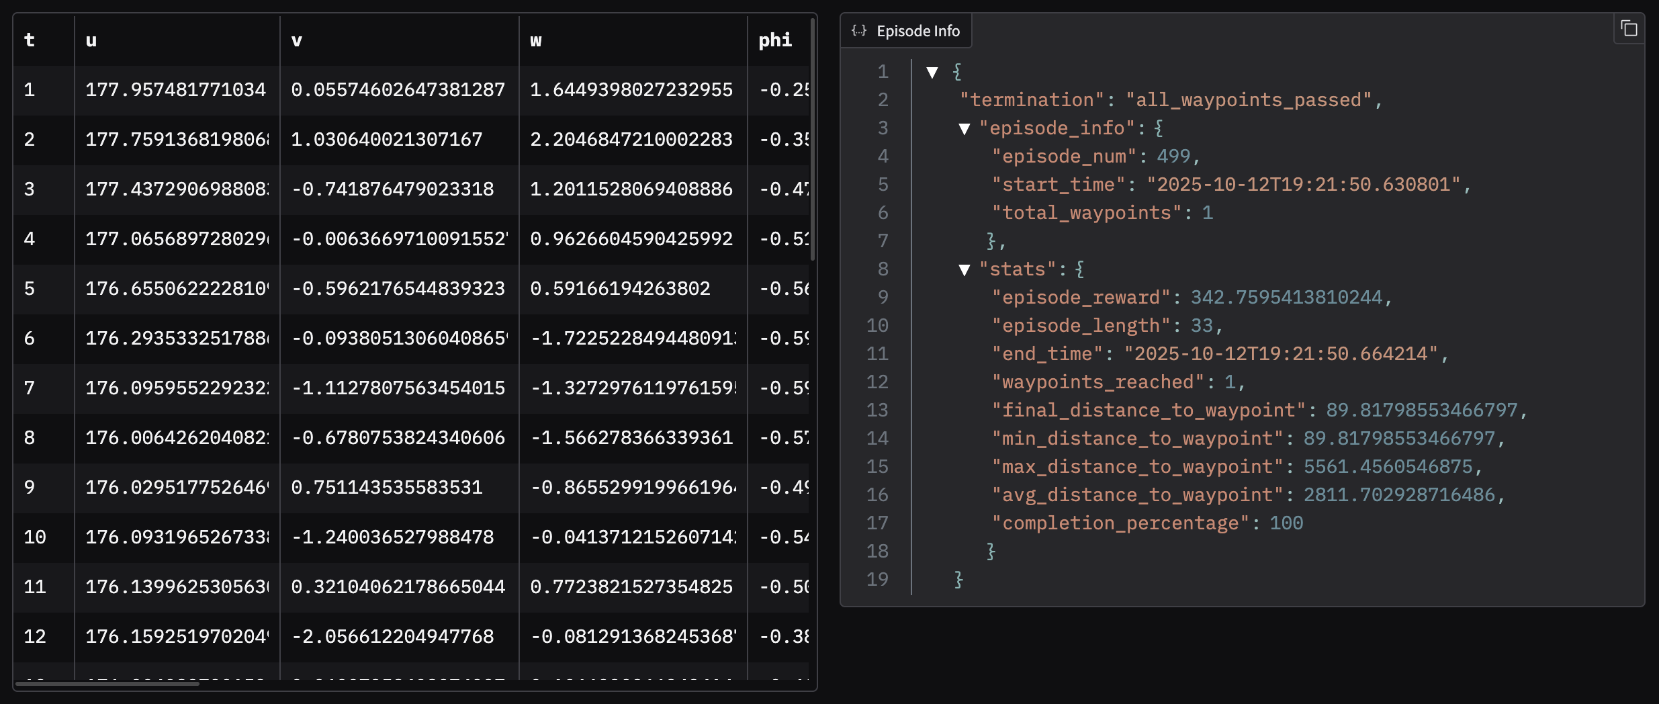Screen dimensions: 1659x704
Task: Click the u column header
Action: point(91,40)
